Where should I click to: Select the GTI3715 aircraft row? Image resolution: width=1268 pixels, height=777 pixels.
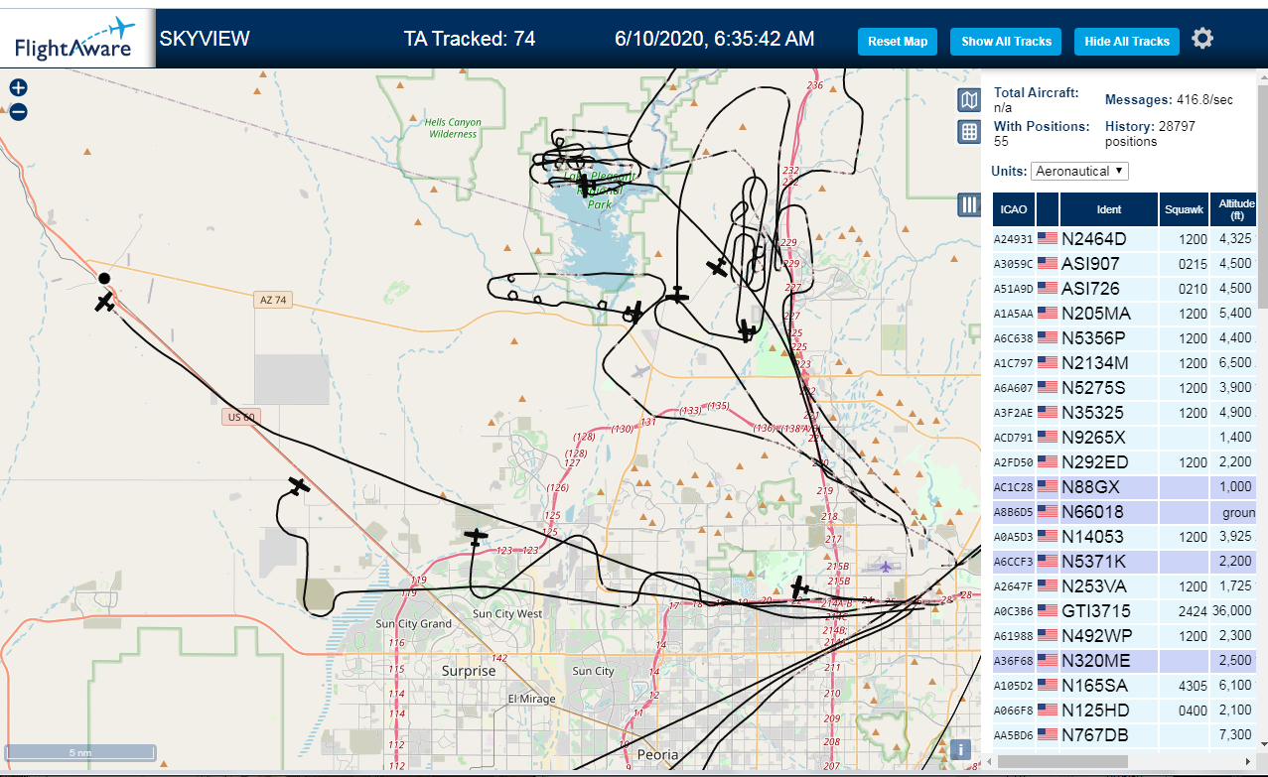pos(1124,611)
